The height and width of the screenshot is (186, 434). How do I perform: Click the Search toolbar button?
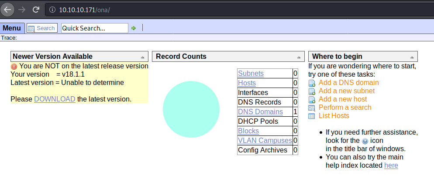[41, 28]
